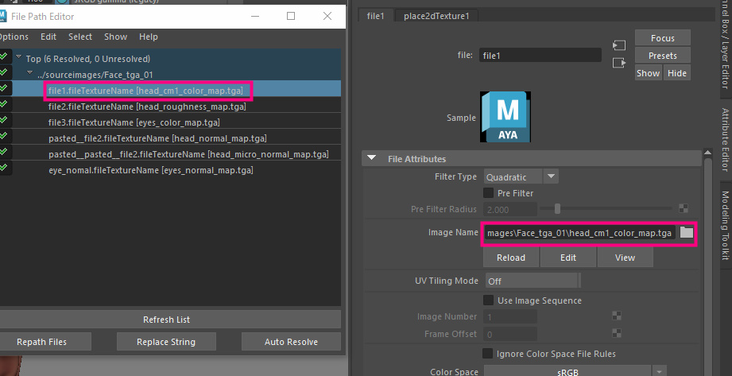Click the Focus button
This screenshot has height=376, width=732.
(x=662, y=38)
